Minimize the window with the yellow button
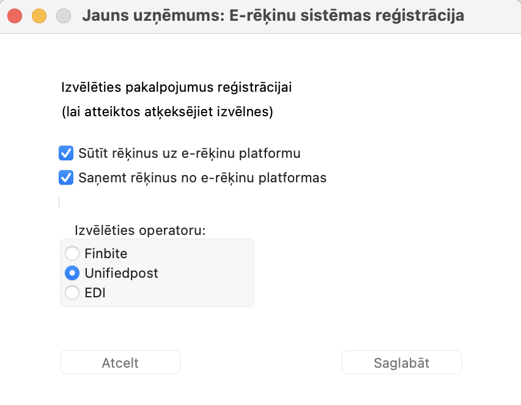The height and width of the screenshot is (405, 521). (39, 16)
